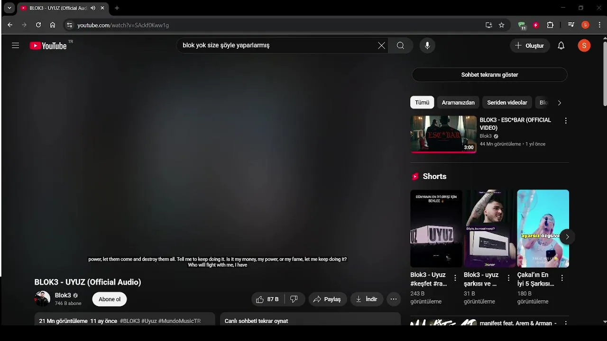Image resolution: width=607 pixels, height=341 pixels.
Task: Click install app icon in address bar
Action: [488, 25]
